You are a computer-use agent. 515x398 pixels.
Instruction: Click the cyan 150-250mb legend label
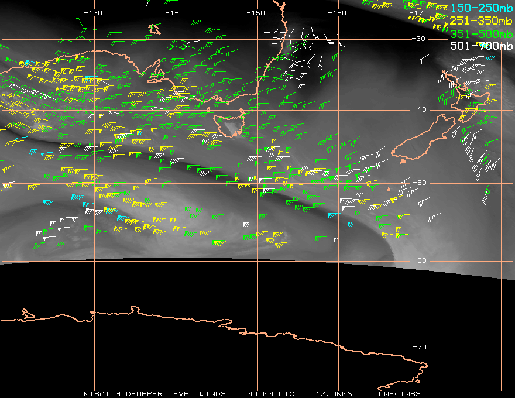coord(482,8)
